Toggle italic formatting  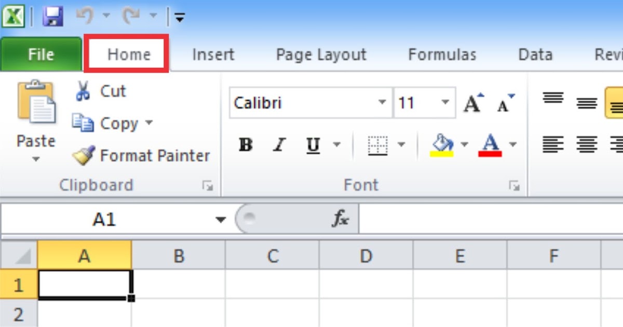[x=279, y=146]
